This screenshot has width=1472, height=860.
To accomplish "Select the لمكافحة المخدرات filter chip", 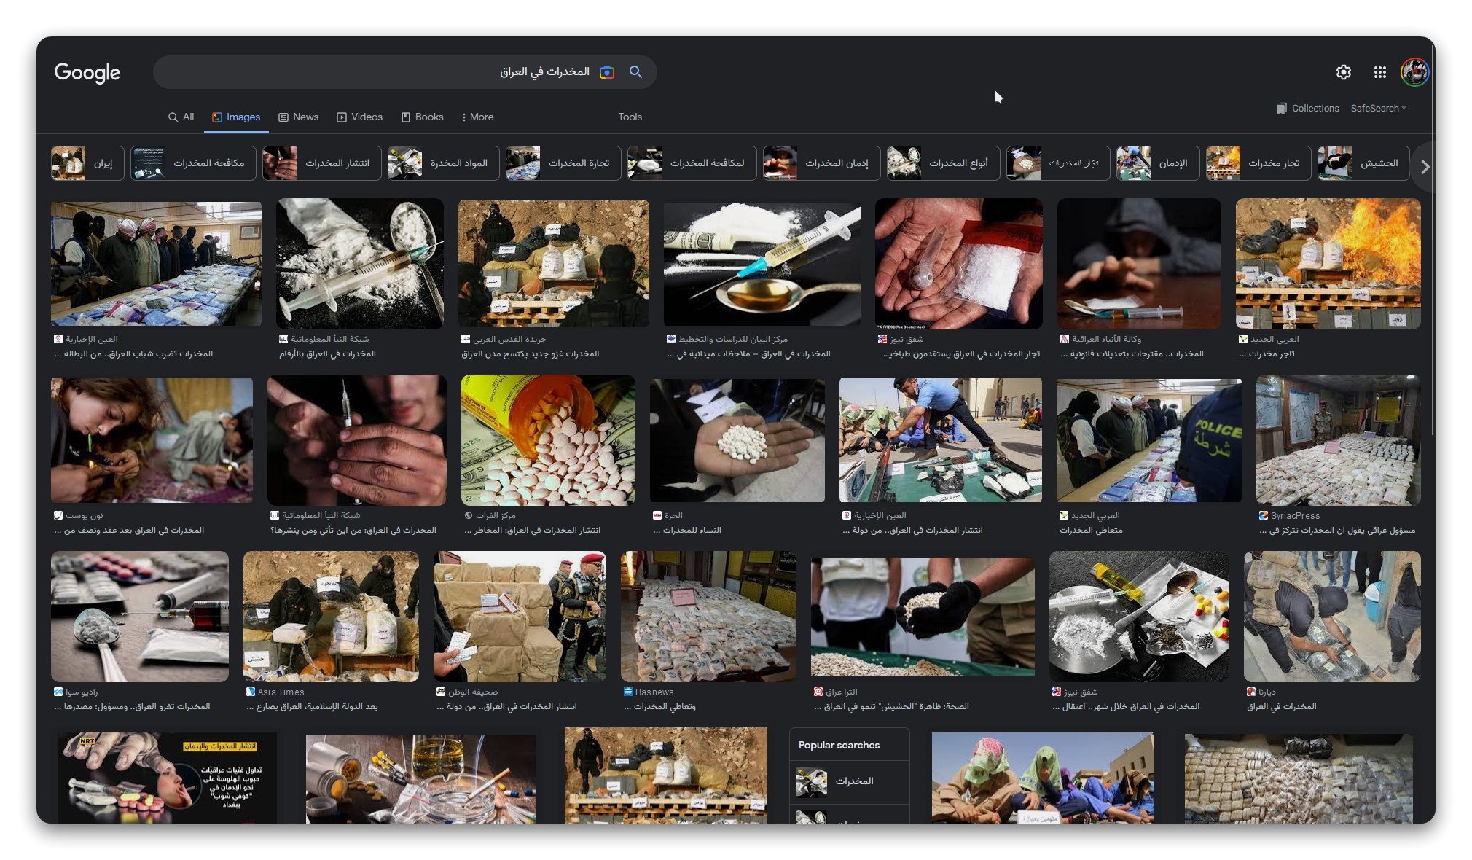I will [x=692, y=163].
